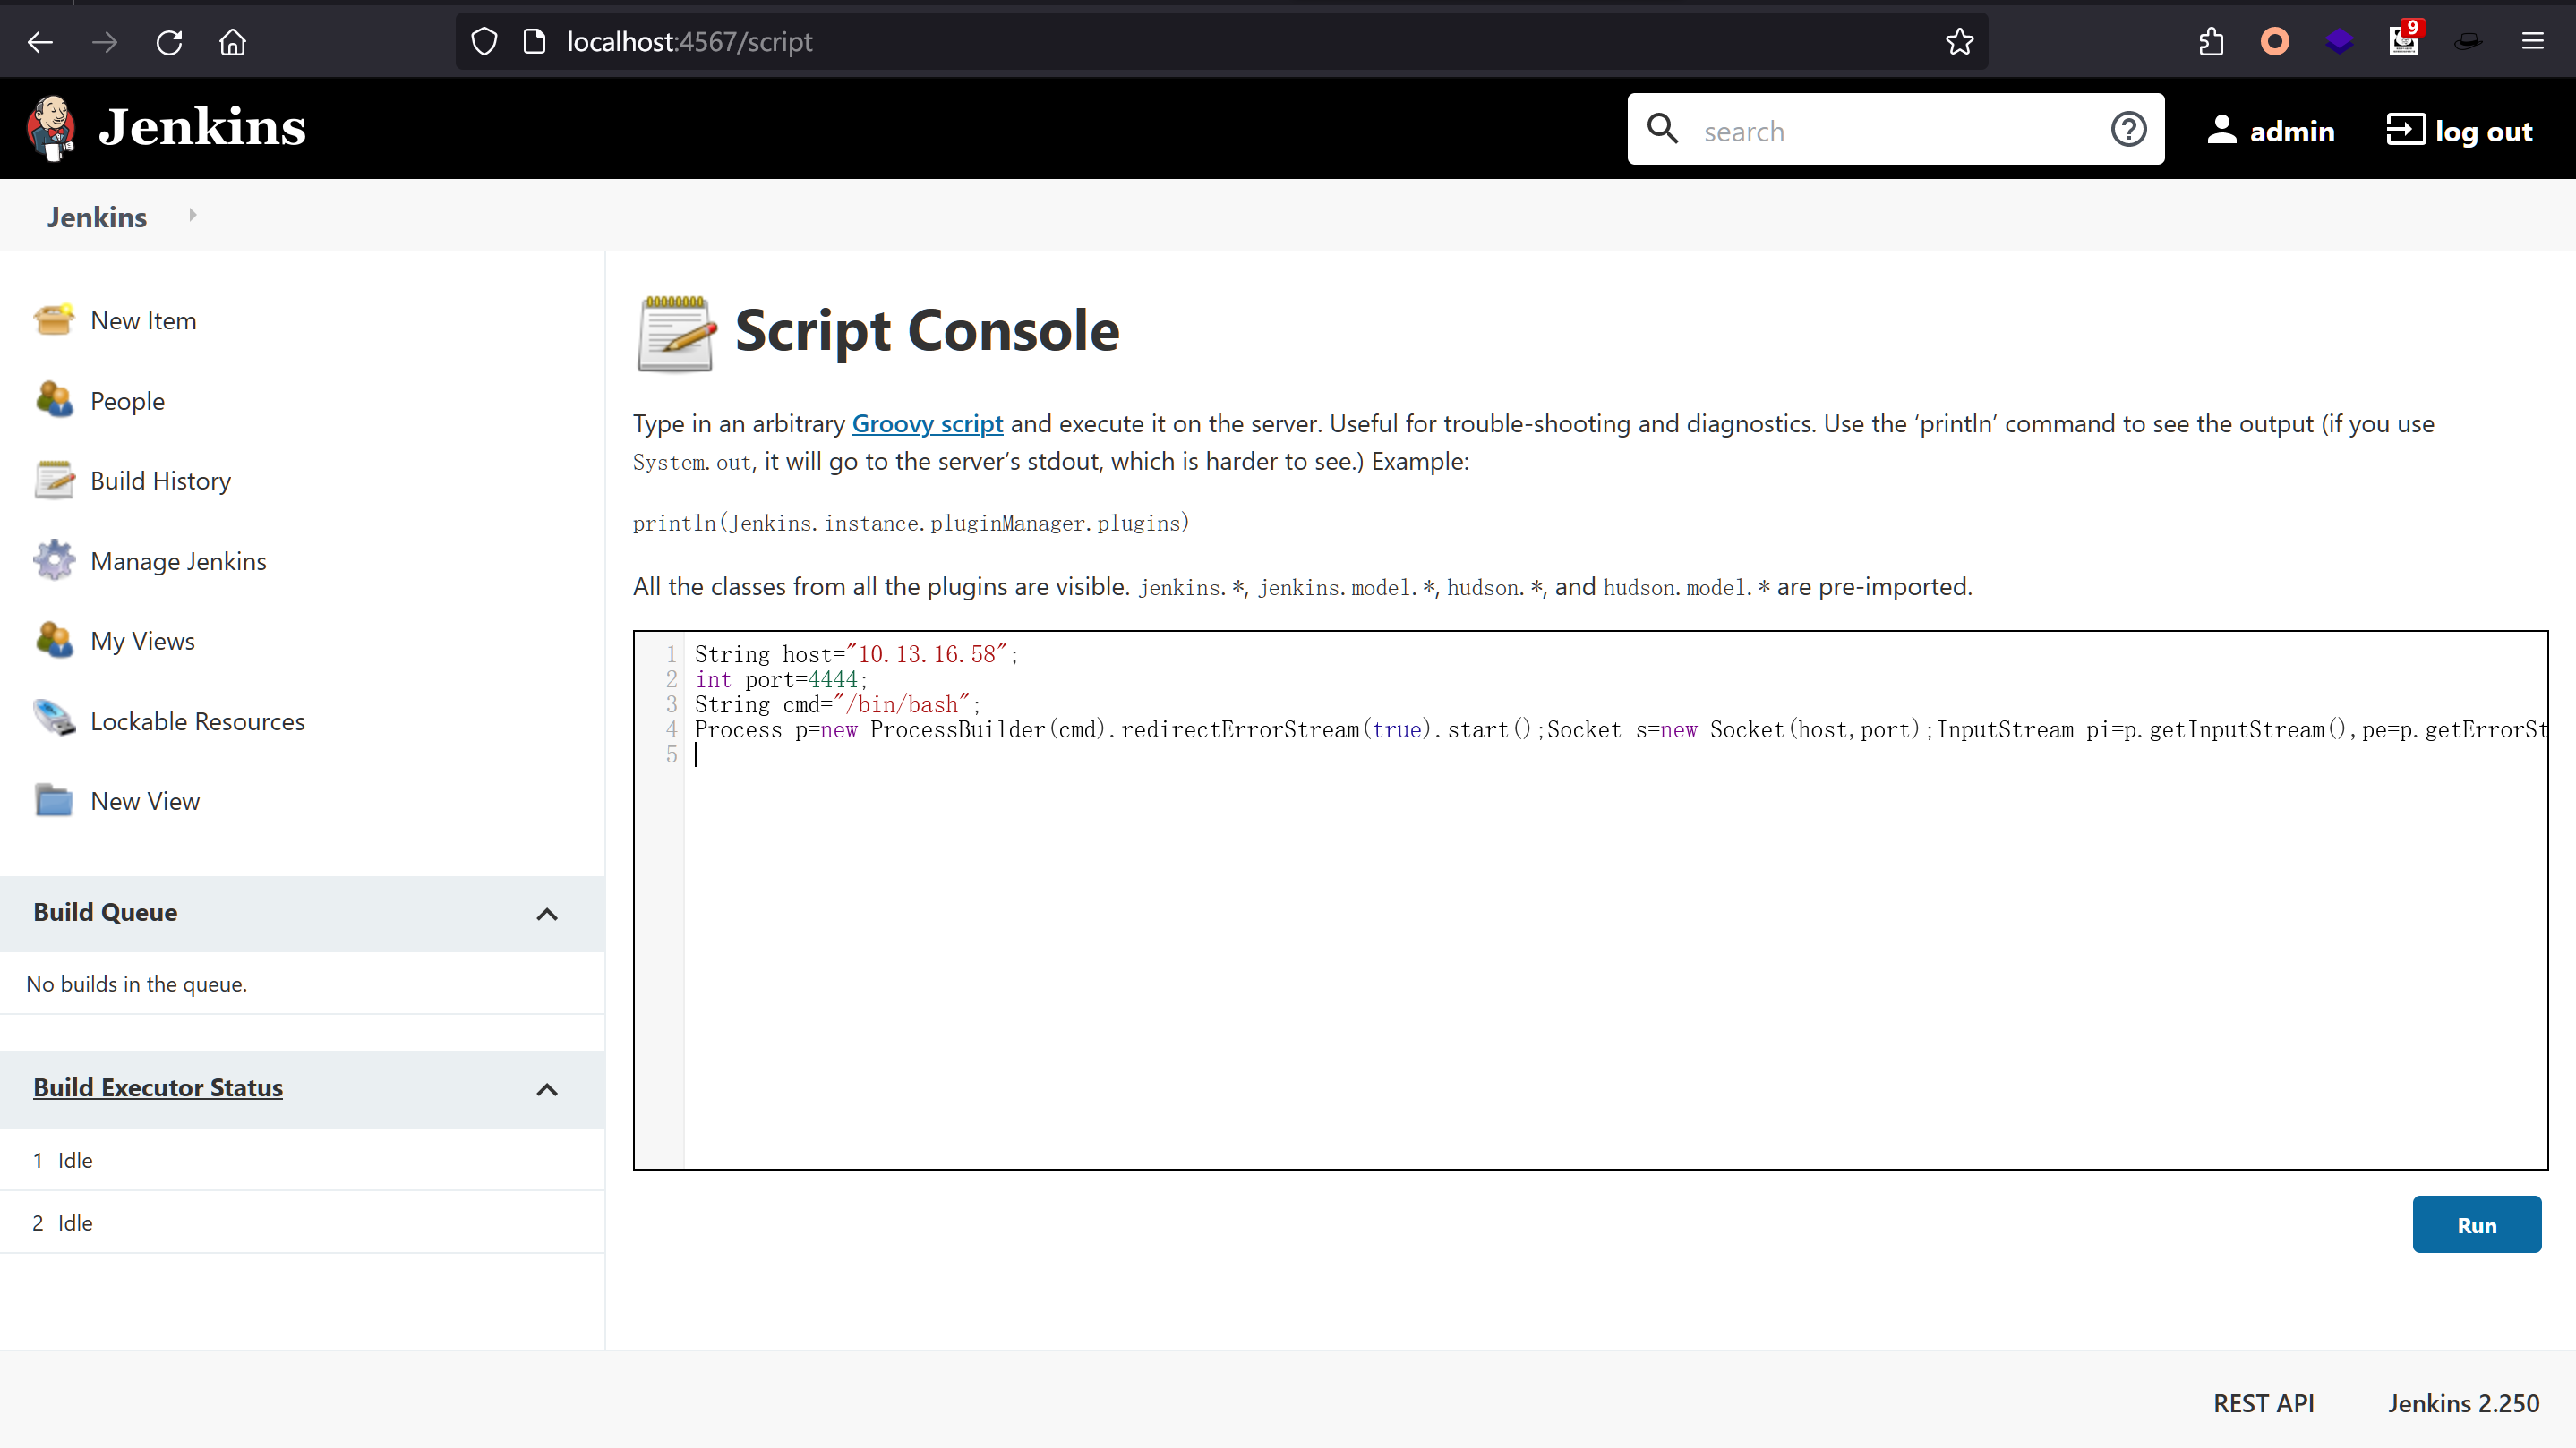Click the People icon in sidebar

(x=54, y=400)
